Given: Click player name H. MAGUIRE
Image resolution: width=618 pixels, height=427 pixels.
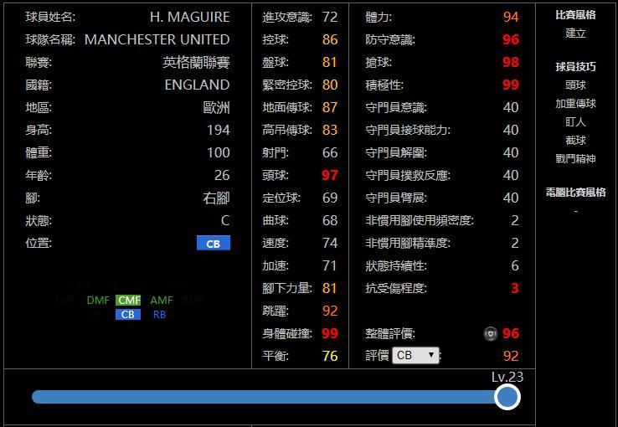Looking at the screenshot, I should [189, 17].
